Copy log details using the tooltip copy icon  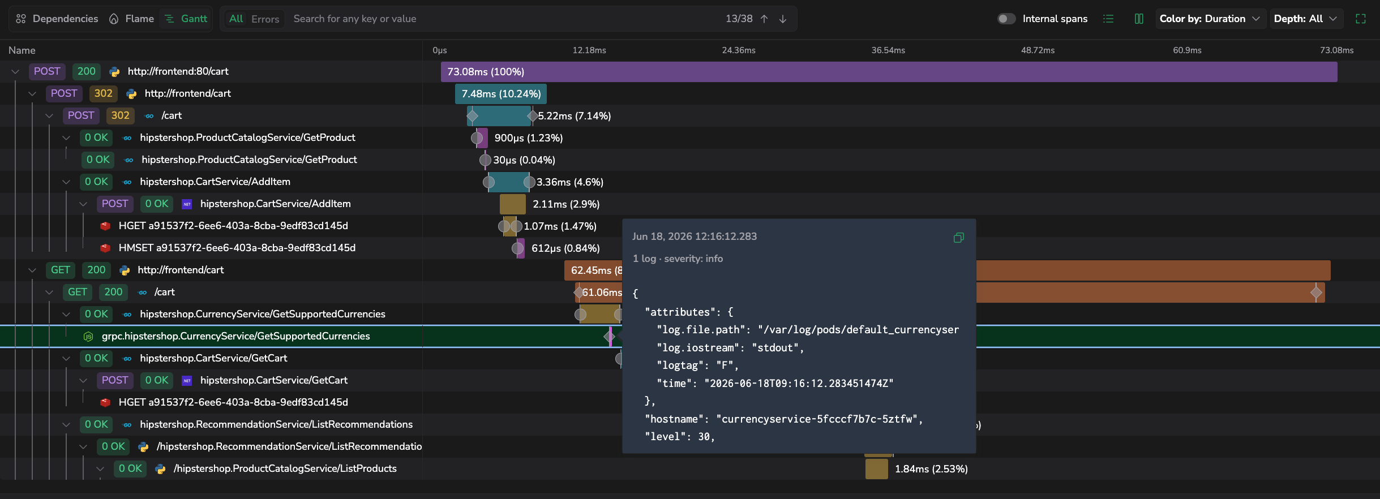(x=958, y=238)
